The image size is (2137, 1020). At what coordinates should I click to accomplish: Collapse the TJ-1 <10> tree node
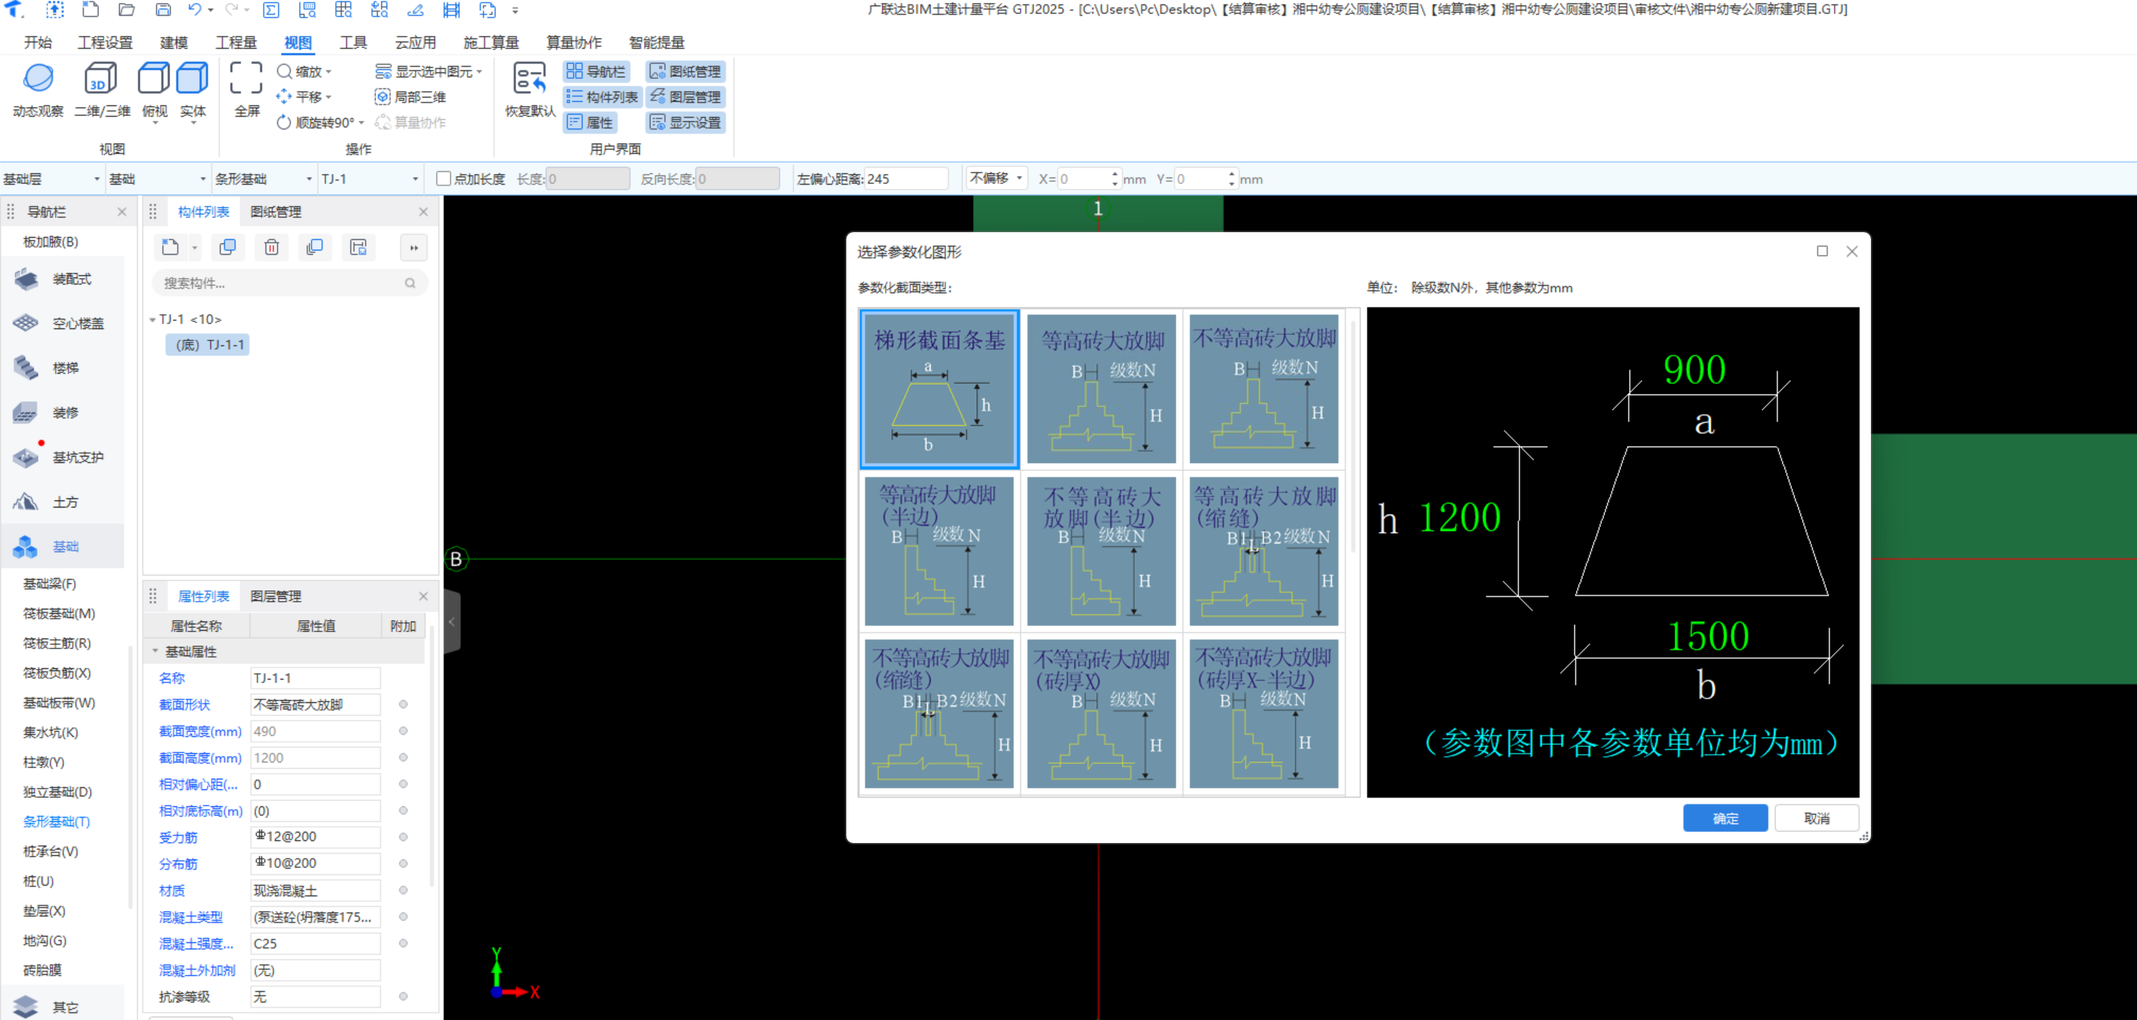click(x=153, y=319)
